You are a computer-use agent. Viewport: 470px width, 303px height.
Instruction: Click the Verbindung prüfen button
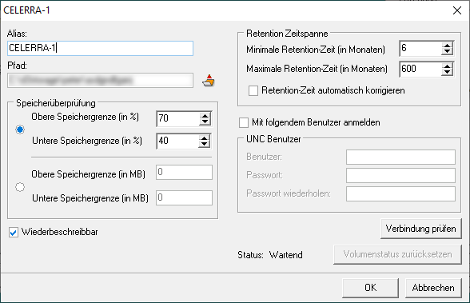coord(420,229)
